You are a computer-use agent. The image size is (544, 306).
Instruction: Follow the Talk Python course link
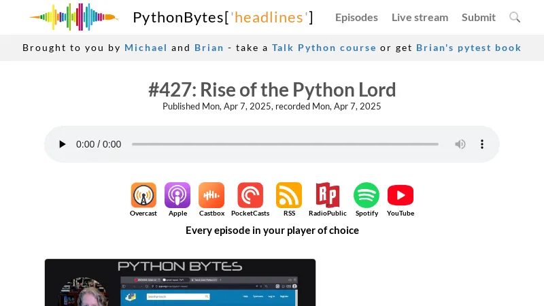[x=324, y=48]
